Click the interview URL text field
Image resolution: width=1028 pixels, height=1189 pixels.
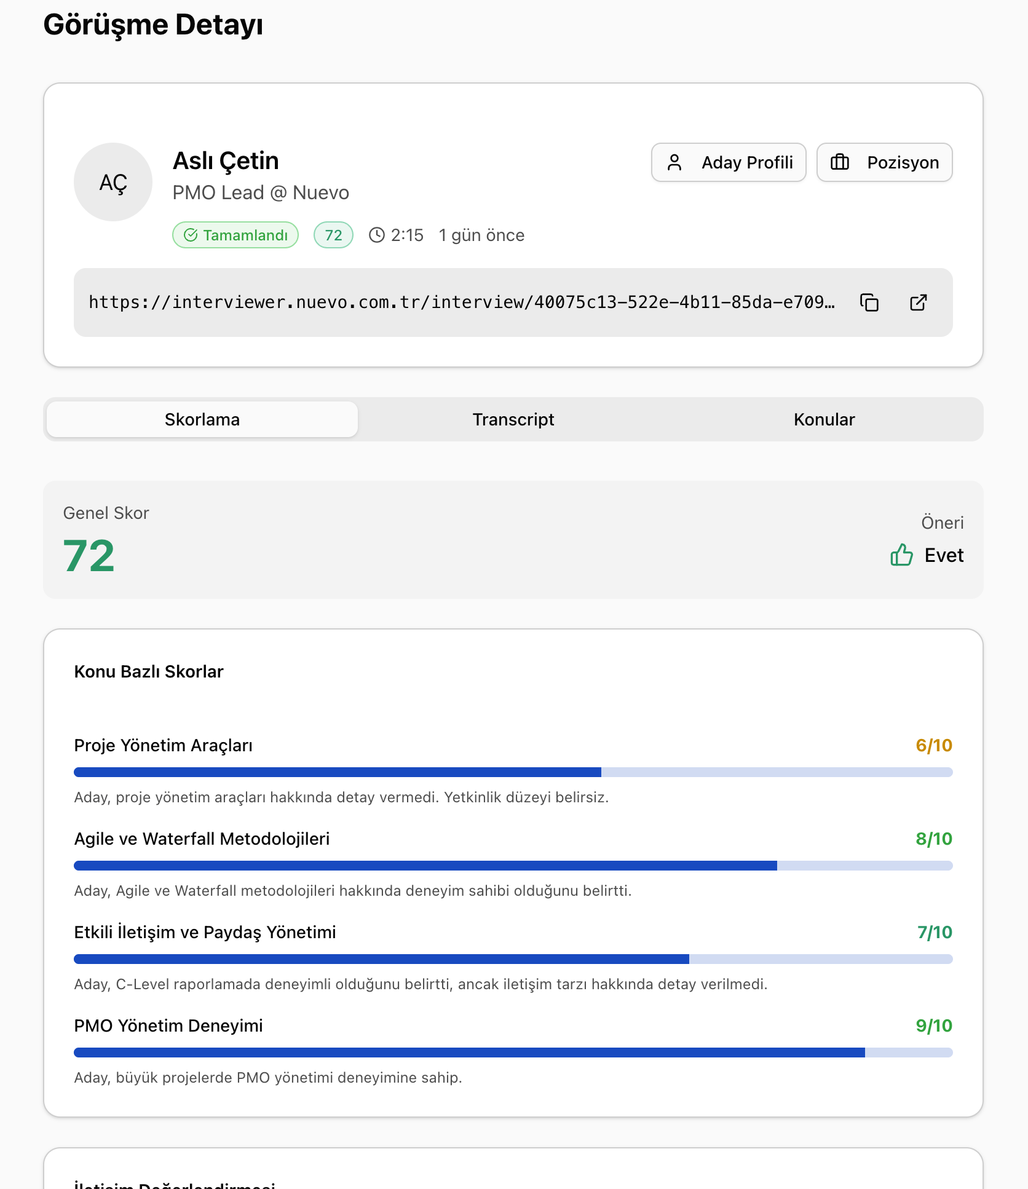click(461, 302)
